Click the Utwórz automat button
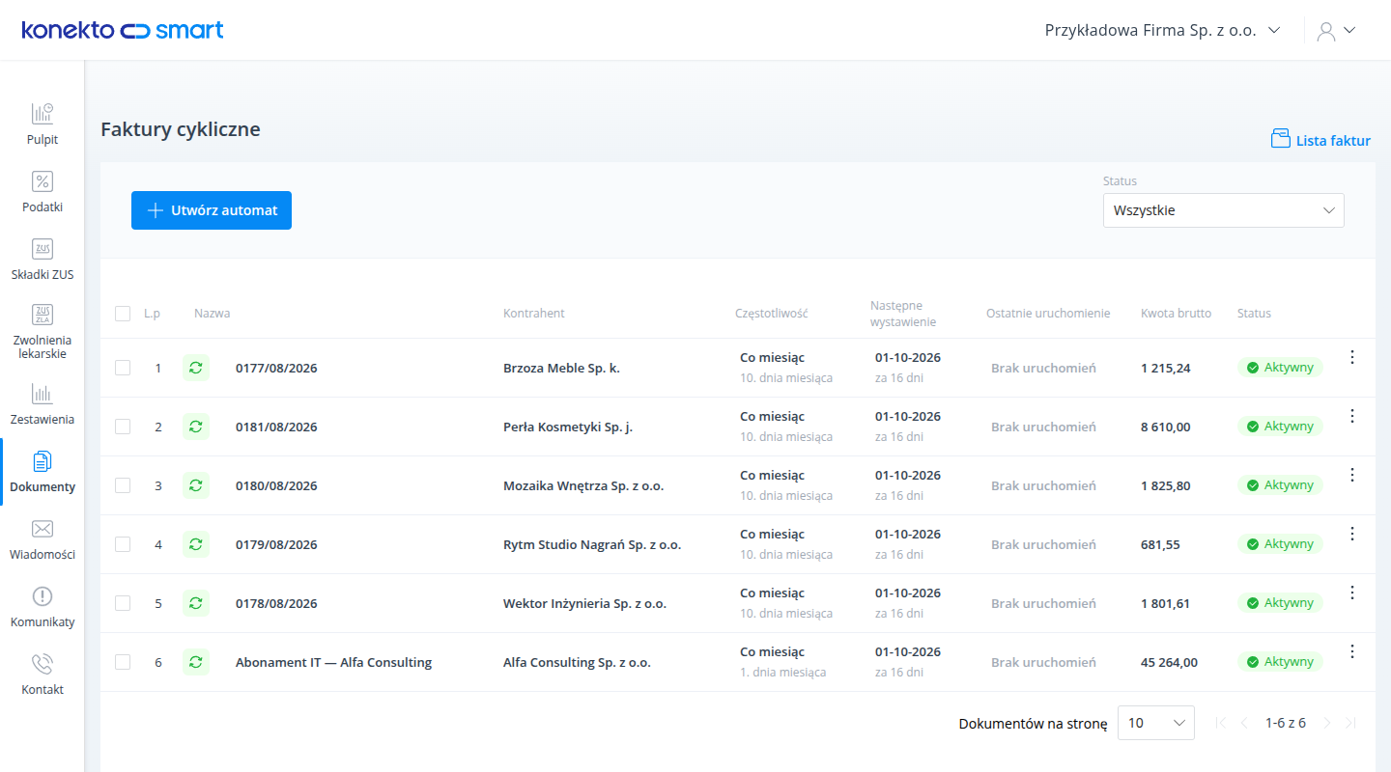The height and width of the screenshot is (772, 1391). (212, 210)
